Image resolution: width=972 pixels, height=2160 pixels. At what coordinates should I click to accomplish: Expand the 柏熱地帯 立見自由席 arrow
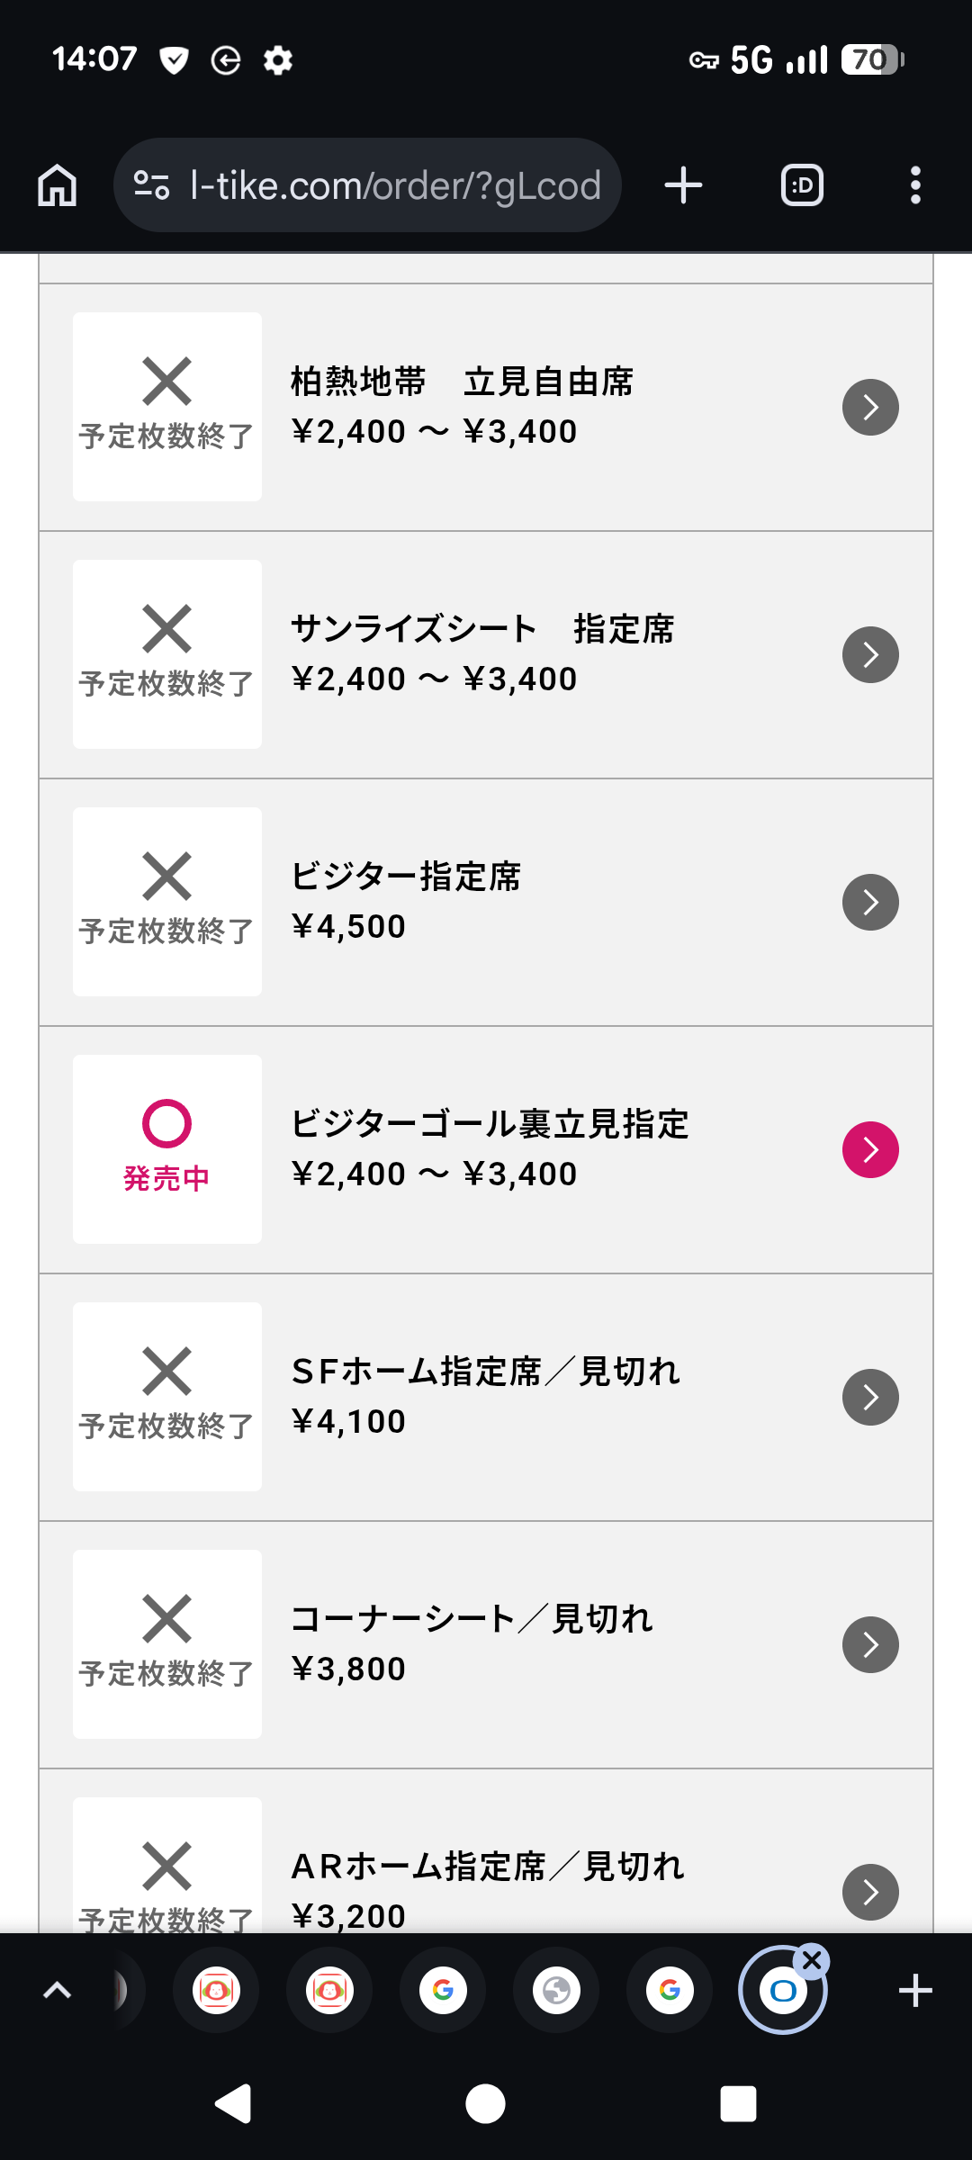[x=870, y=408]
